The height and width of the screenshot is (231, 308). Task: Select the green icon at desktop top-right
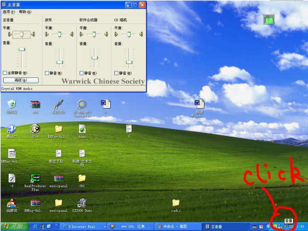coord(269,19)
